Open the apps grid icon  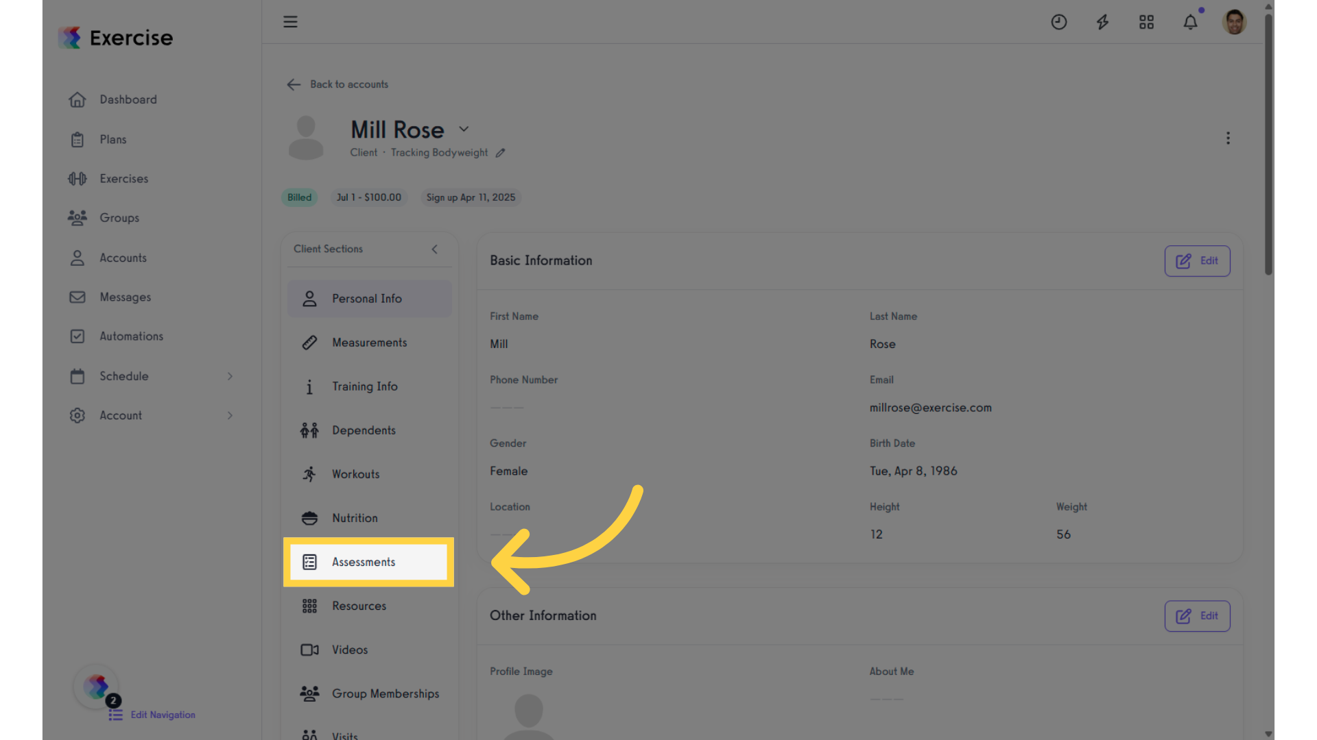[1146, 22]
